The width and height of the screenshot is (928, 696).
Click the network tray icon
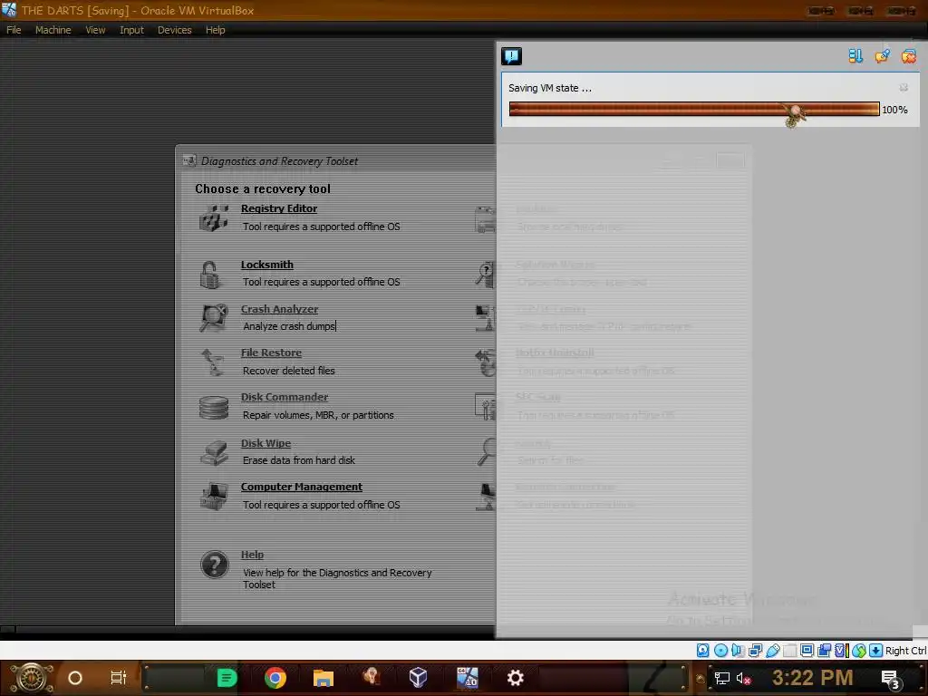point(722,678)
